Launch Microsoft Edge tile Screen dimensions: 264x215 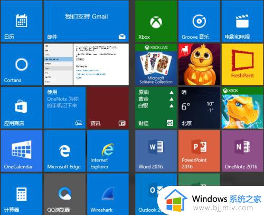[65, 151]
